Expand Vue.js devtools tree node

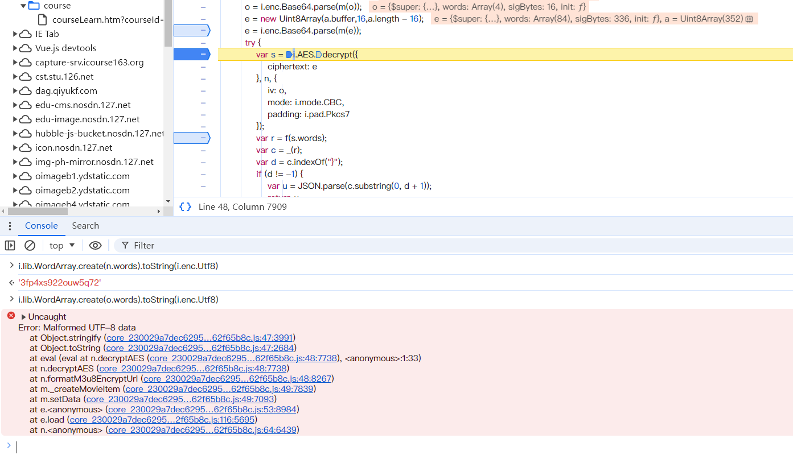coord(15,48)
